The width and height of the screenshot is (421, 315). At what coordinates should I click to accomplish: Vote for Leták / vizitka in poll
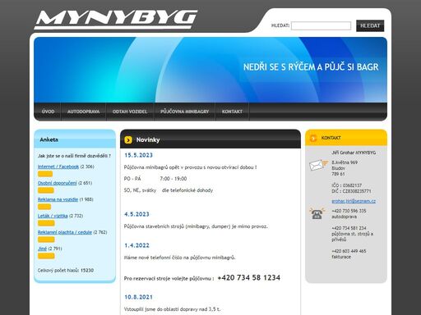[53, 216]
